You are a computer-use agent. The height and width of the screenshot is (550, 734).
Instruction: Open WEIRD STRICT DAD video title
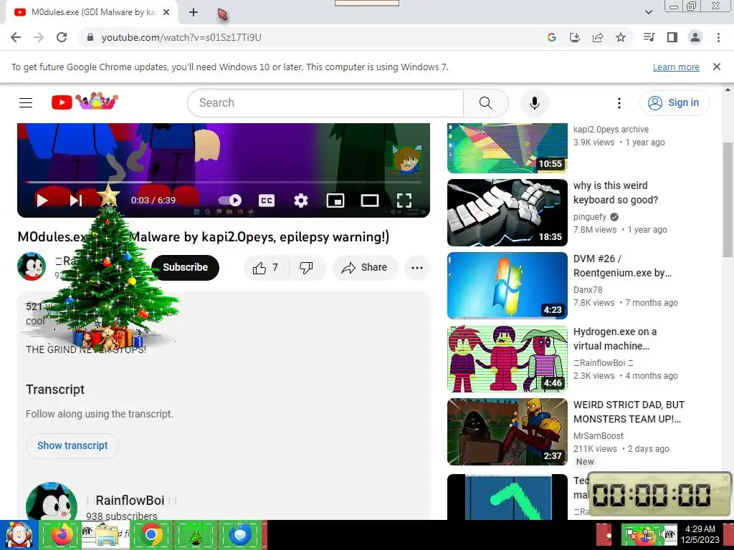[629, 412]
